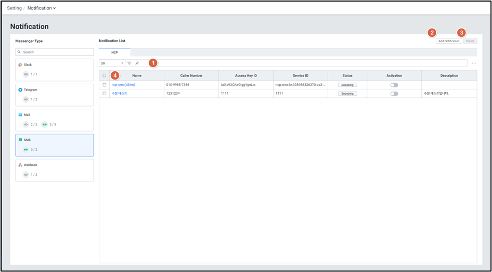Open the three-dot more options menu
This screenshot has width=492, height=272.
474,63
